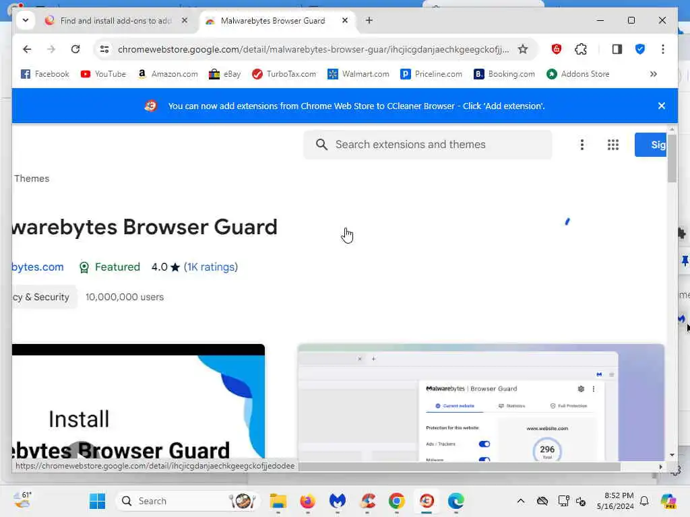Open the Privacy & Security category chip
The height and width of the screenshot is (517, 690).
tap(44, 297)
